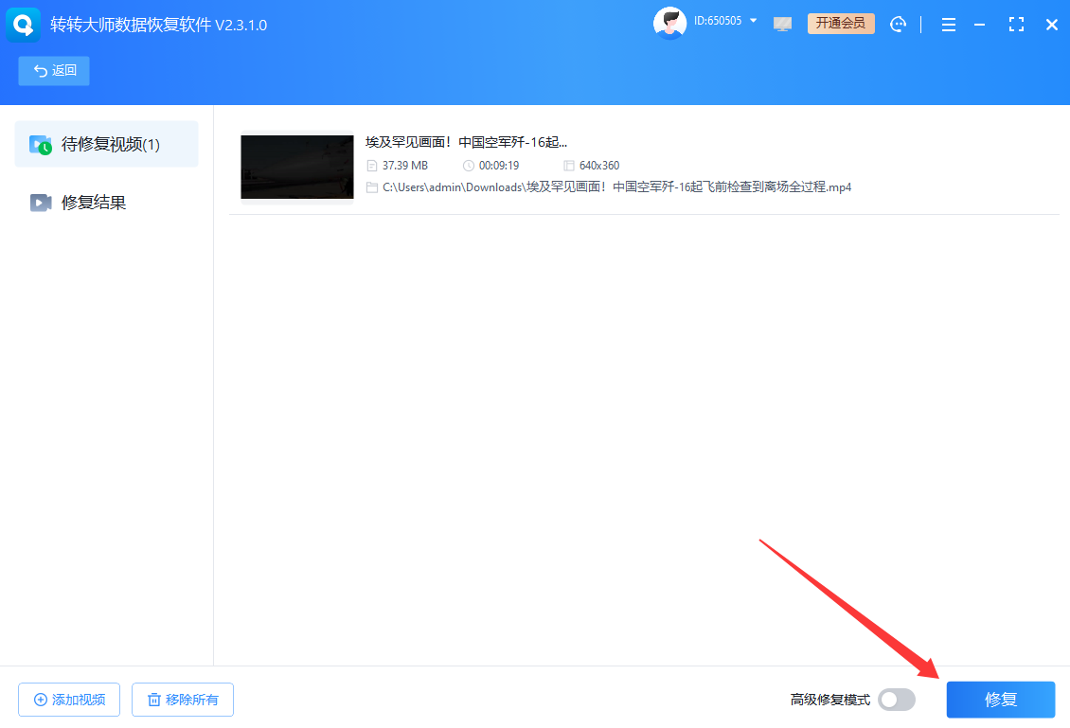Switch to the 修复结果 sidebar tab
1070x728 pixels.
(x=106, y=203)
